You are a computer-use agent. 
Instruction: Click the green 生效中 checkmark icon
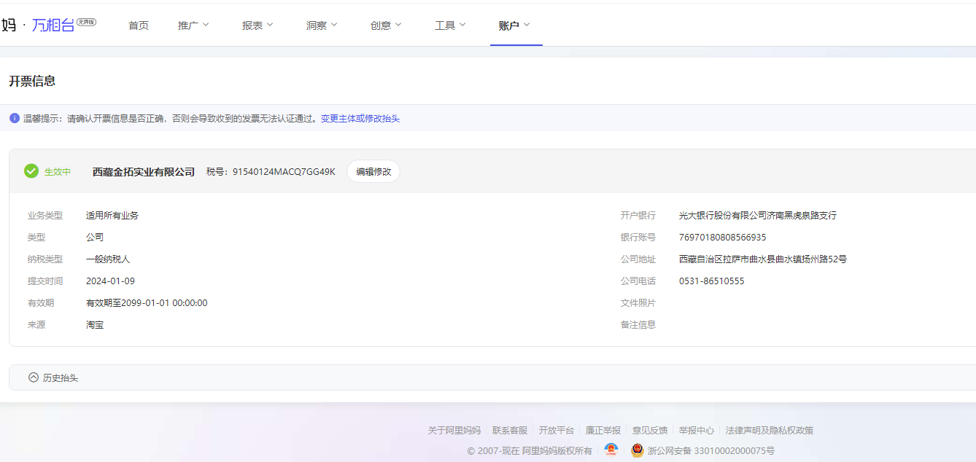tap(31, 171)
